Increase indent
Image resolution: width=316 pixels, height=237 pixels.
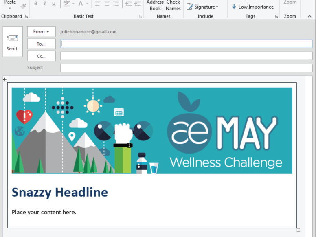(138, 4)
